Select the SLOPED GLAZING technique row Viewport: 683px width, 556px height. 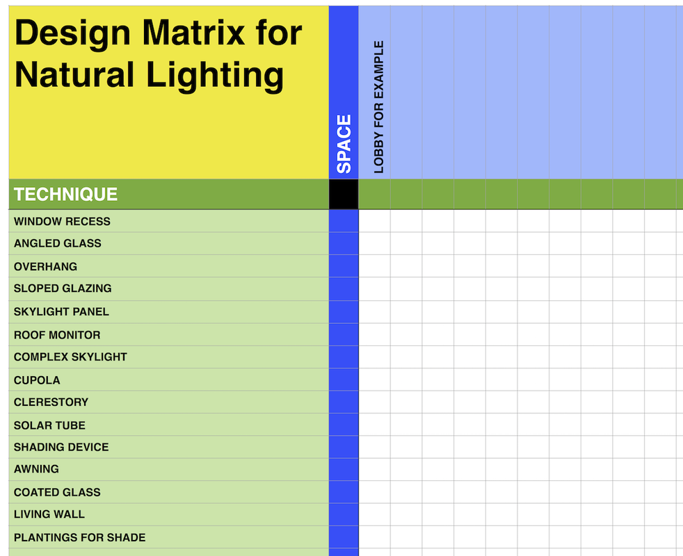(61, 288)
